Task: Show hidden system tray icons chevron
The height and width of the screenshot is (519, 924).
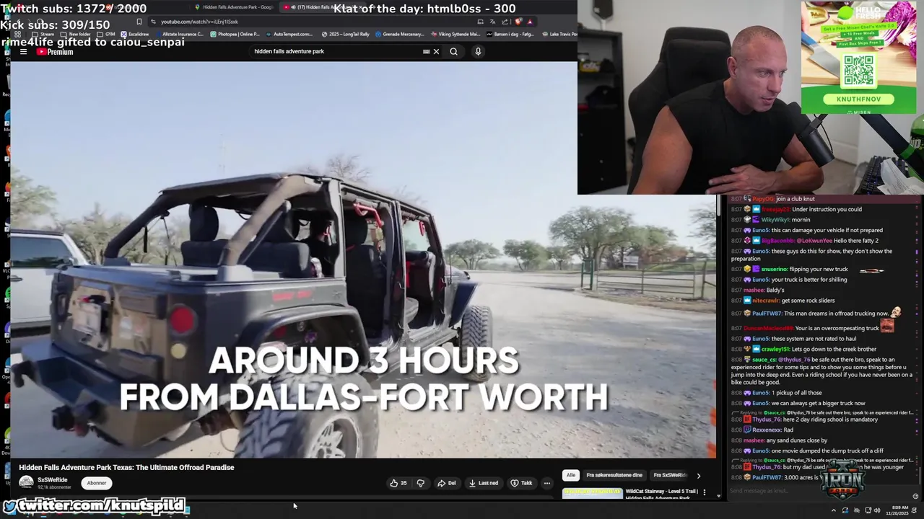Action: [x=834, y=510]
